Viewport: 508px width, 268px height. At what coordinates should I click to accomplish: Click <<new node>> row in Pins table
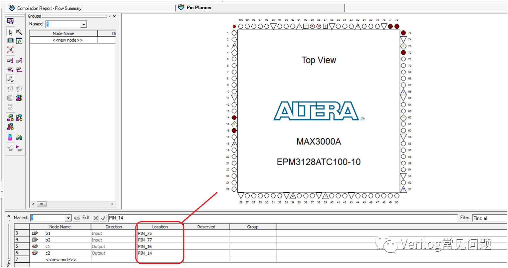click(61, 259)
